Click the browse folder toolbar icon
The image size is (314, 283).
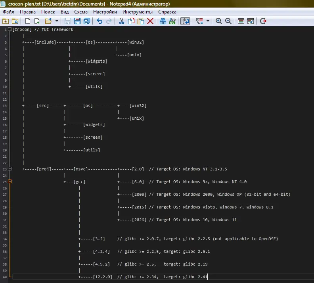click(15, 21)
